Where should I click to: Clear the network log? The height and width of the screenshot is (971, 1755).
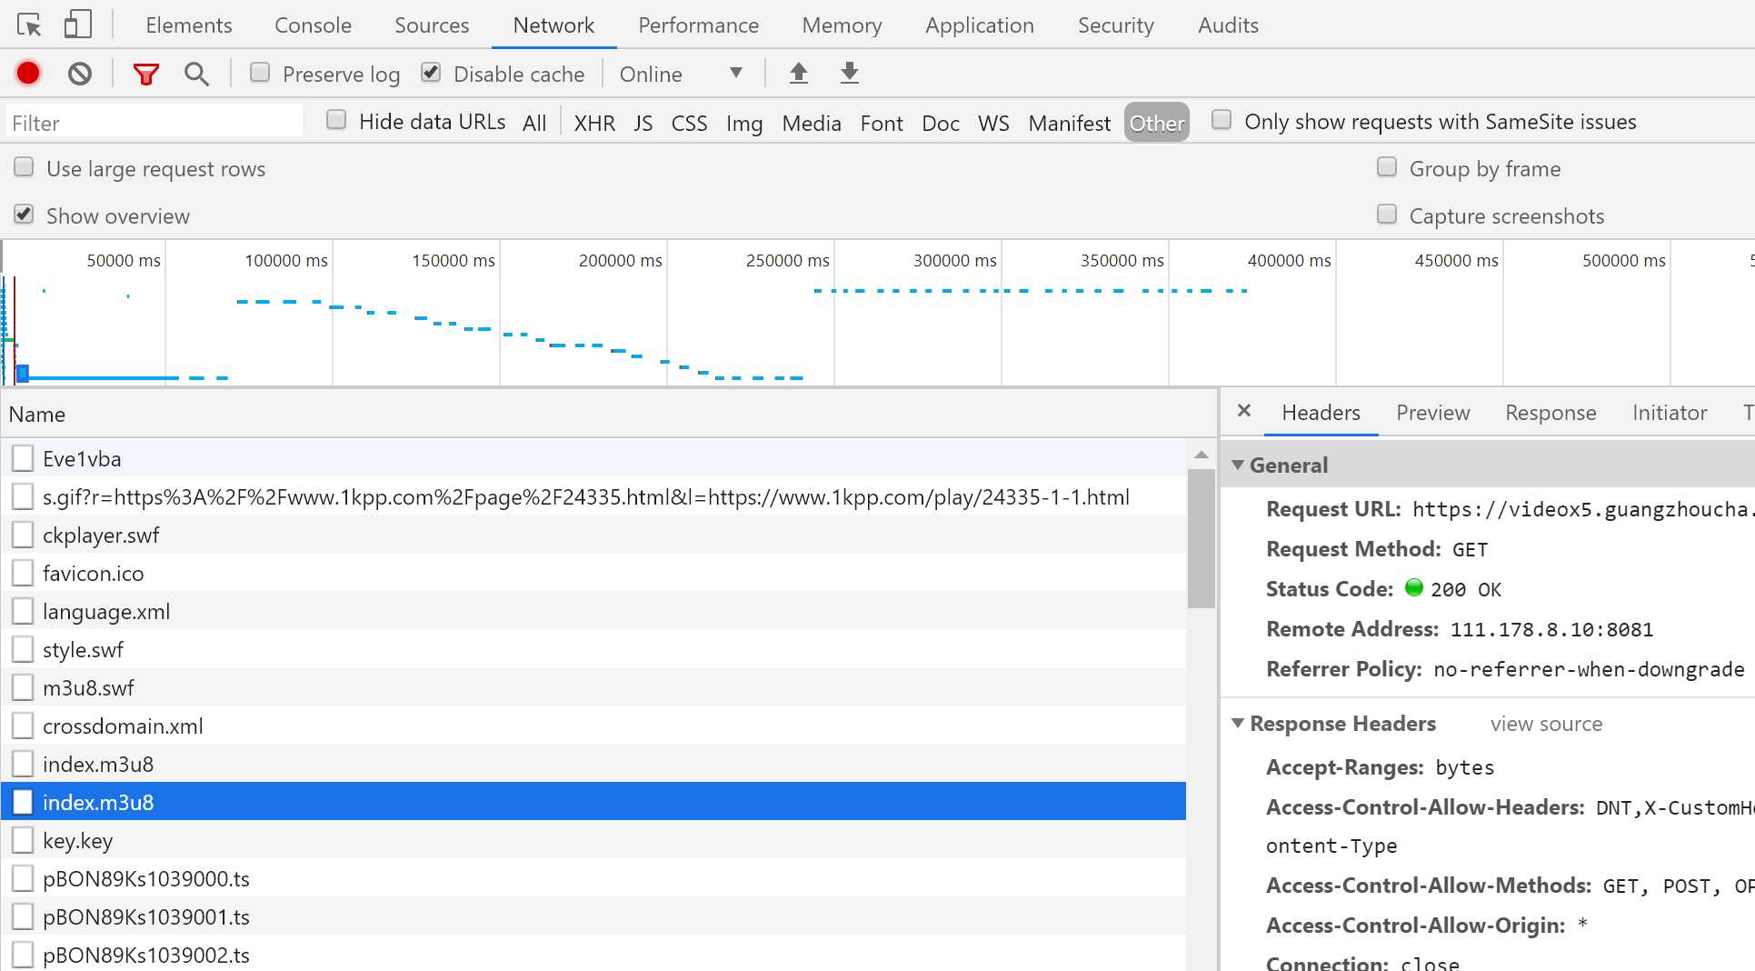pyautogui.click(x=80, y=73)
